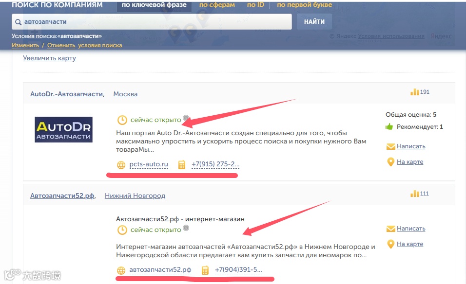Click На карте in the Автозапчасти52.рф listing
The image size is (466, 284).
[410, 244]
